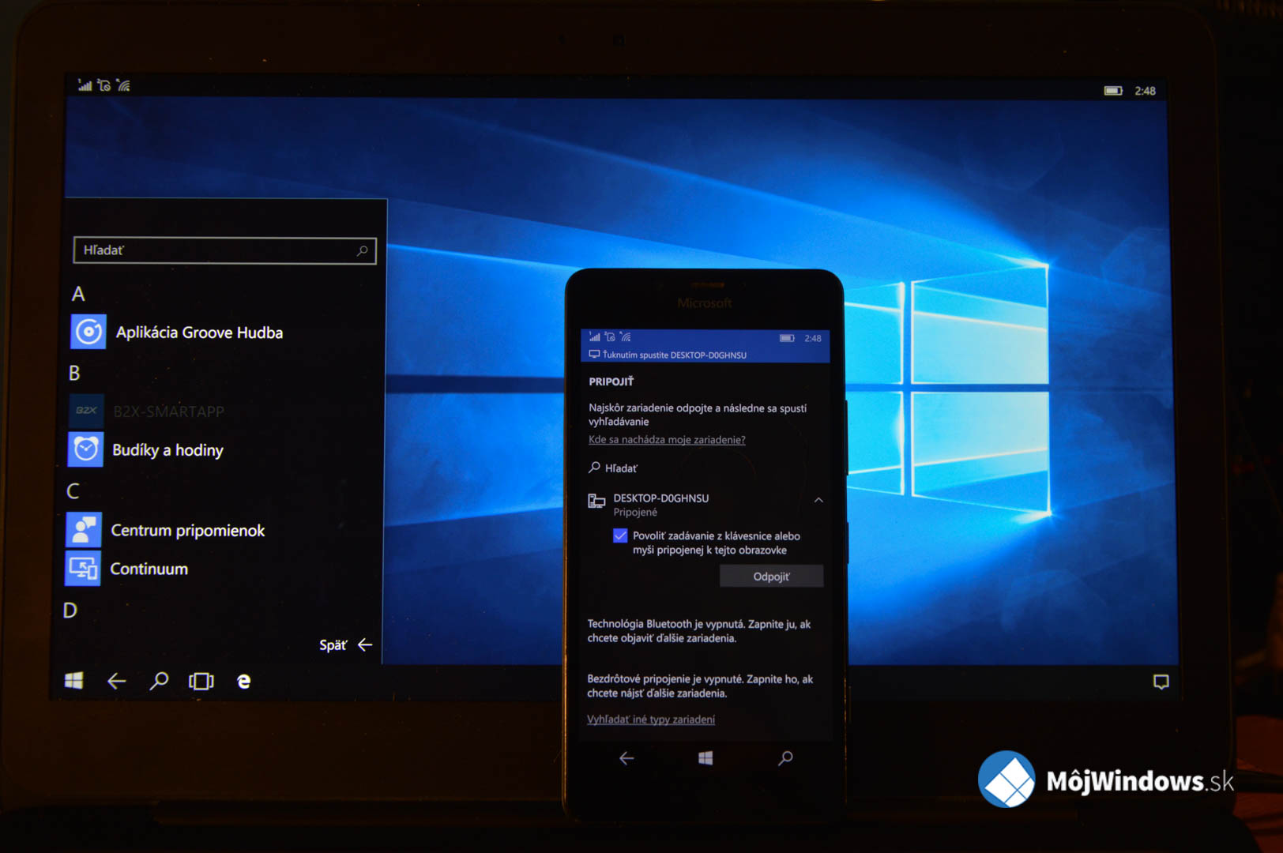
Task: Tap the signal strength icon on monitor status bar
Action: [85, 85]
